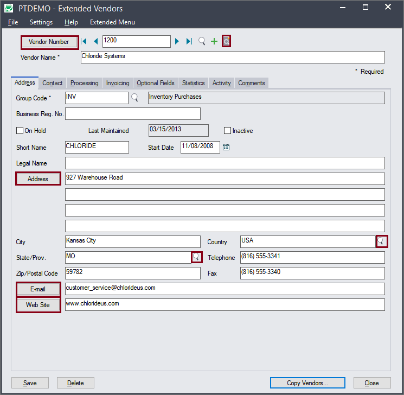This screenshot has width=404, height=395.
Task: Click into the Legal Name field
Action: click(225, 163)
